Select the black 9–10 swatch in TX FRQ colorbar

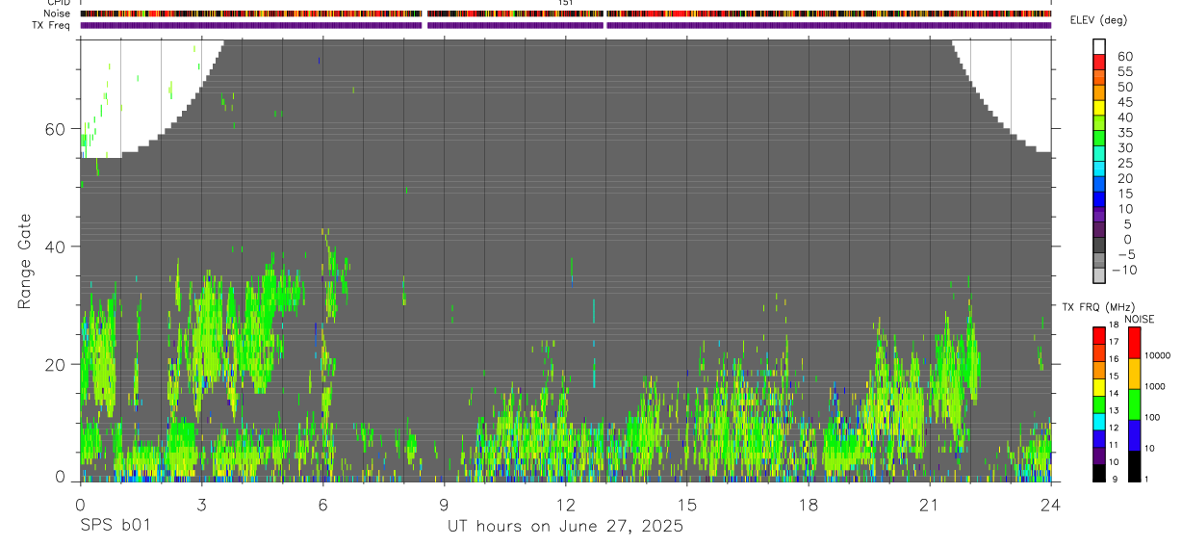(x=1099, y=474)
